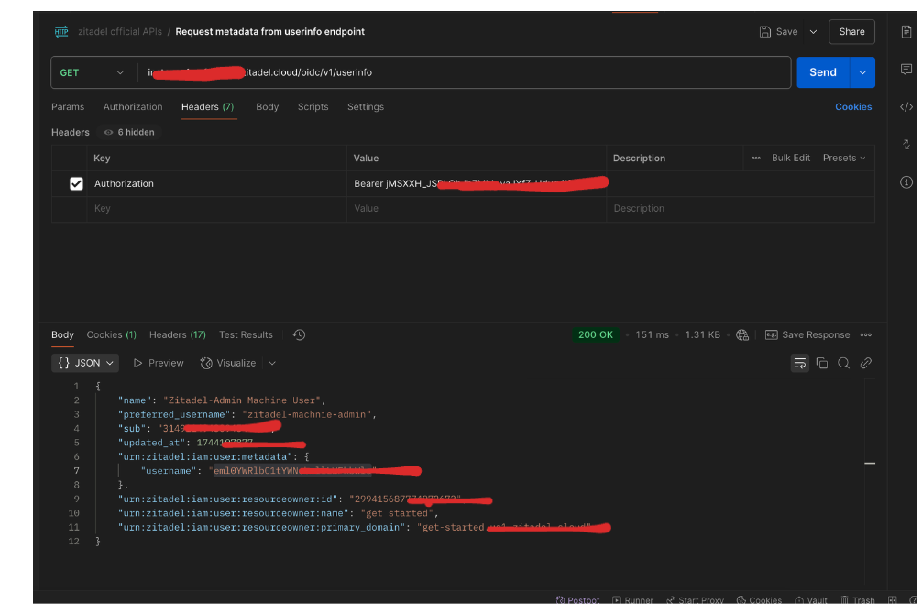
Task: Toggle line wrap icon in response
Action: [x=800, y=364]
